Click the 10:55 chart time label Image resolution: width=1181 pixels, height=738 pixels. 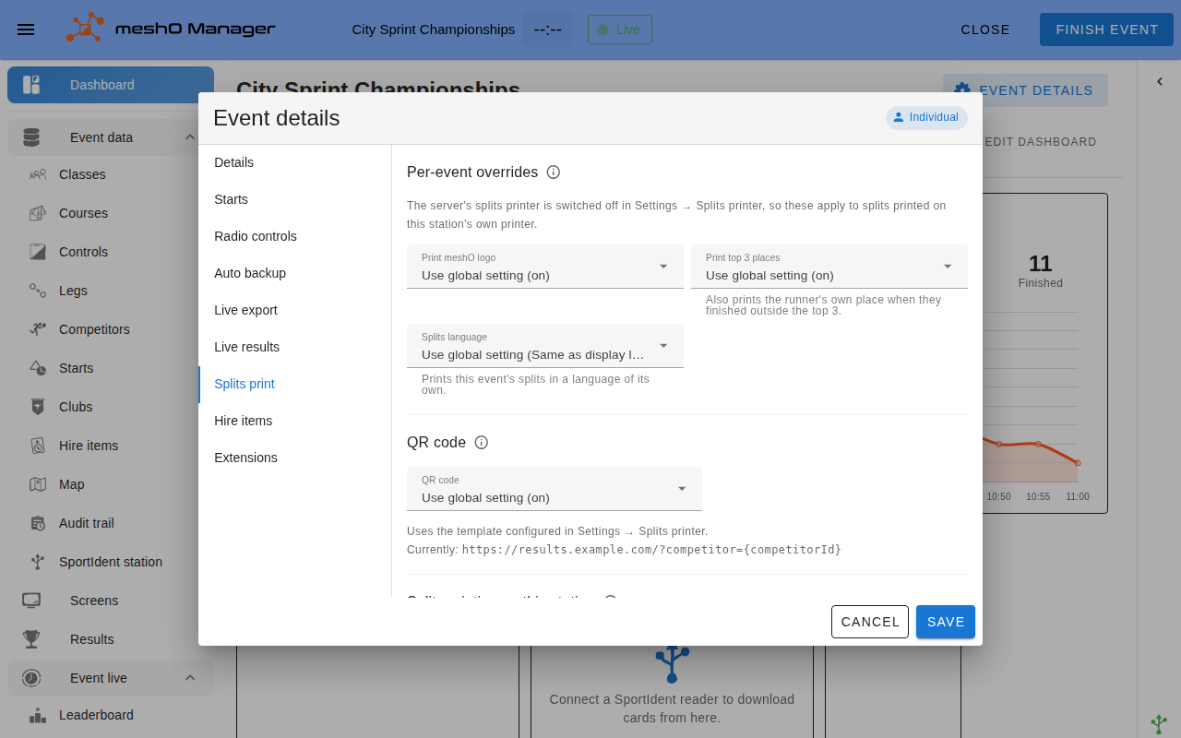point(1038,496)
